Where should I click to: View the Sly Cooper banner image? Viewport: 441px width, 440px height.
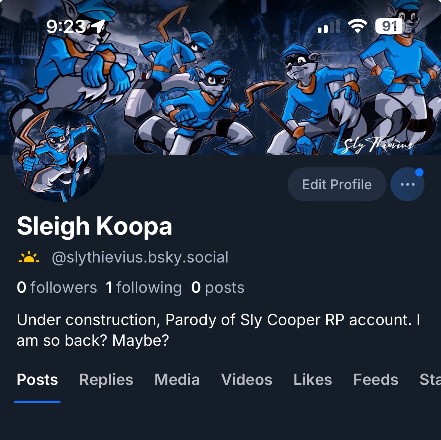click(220, 77)
